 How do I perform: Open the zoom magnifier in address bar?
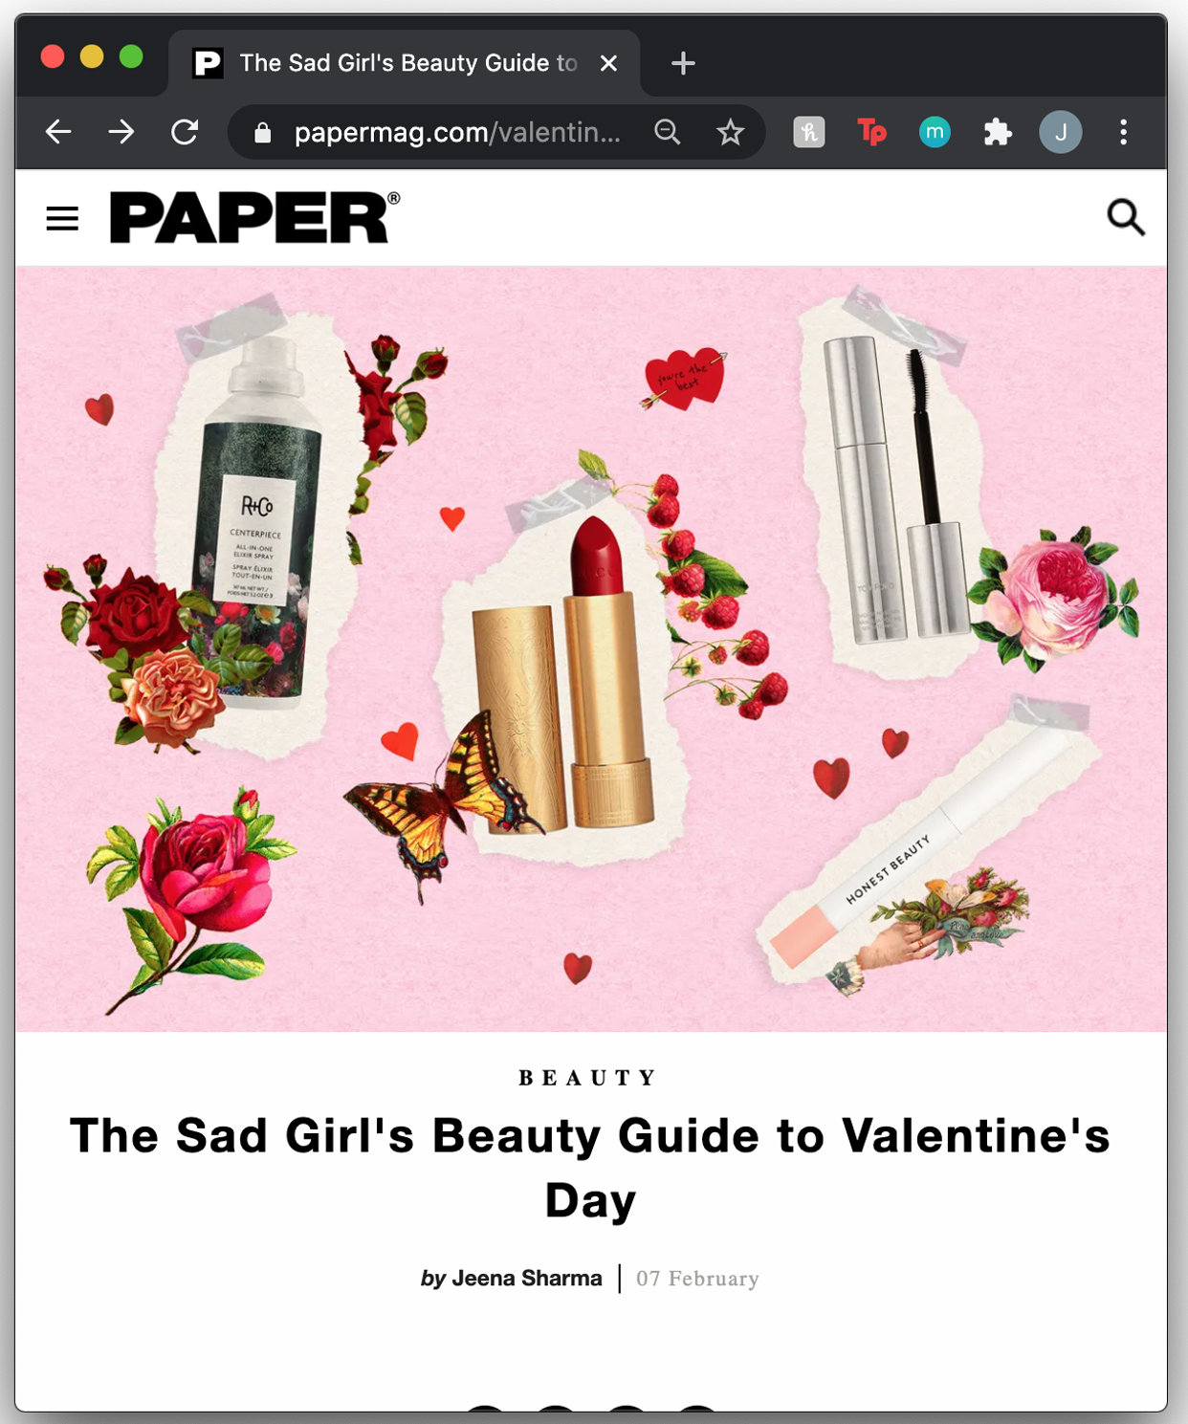(x=668, y=132)
